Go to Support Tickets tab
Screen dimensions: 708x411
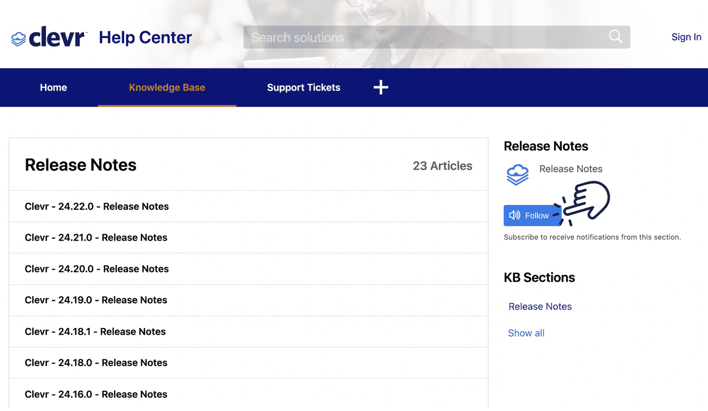[x=303, y=88]
